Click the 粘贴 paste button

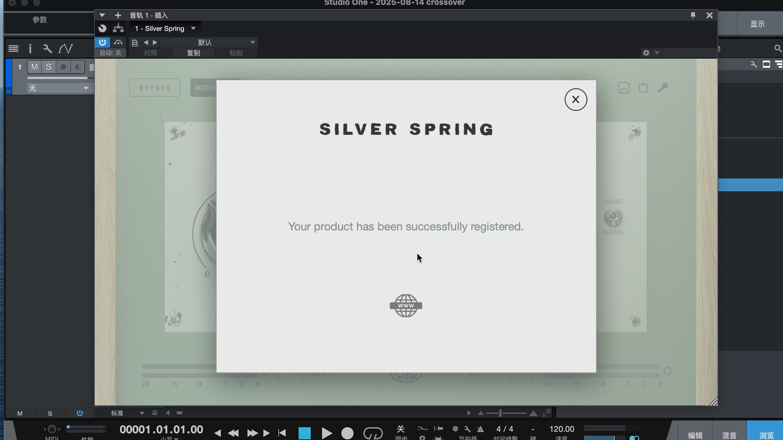tap(237, 53)
